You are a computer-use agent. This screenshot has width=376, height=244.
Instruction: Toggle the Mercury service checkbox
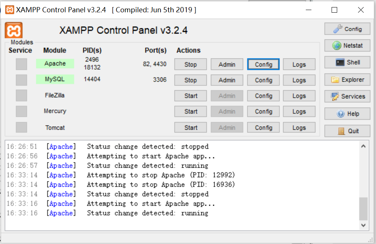click(x=21, y=111)
